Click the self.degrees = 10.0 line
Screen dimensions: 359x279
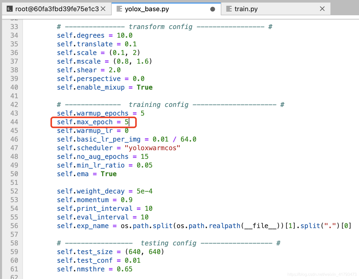(95, 35)
